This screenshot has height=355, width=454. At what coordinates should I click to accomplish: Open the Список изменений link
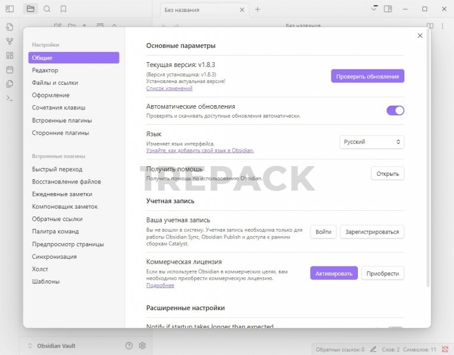click(x=169, y=88)
